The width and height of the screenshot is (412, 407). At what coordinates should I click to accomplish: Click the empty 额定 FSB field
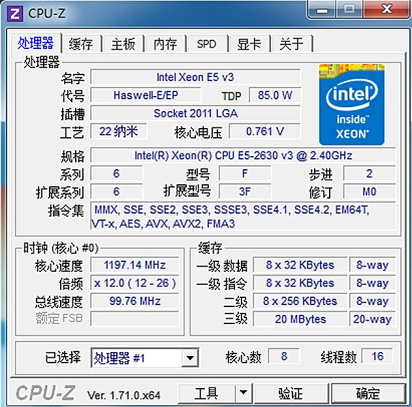click(x=135, y=319)
